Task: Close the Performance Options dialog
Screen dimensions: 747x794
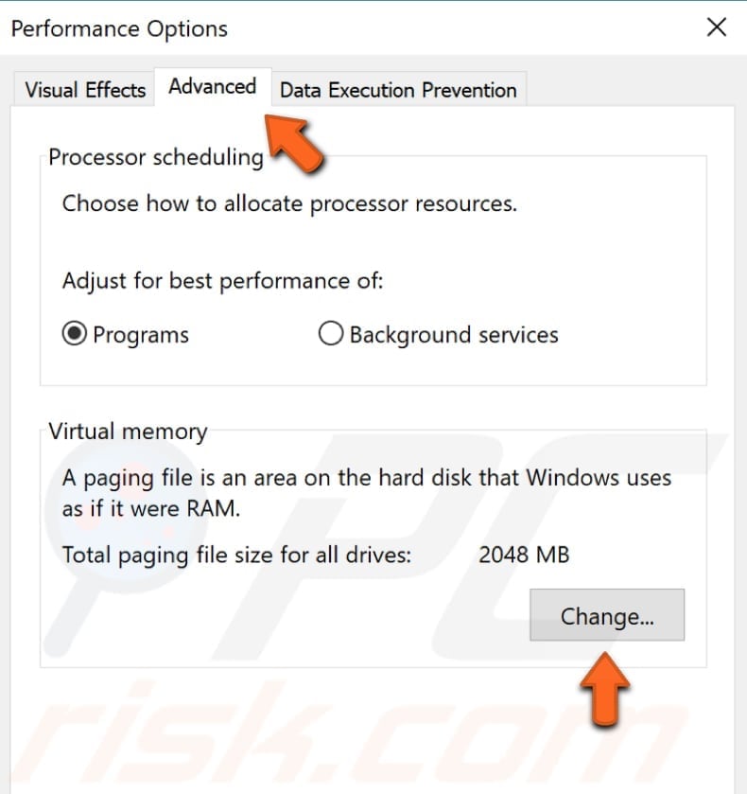Action: coord(717,27)
